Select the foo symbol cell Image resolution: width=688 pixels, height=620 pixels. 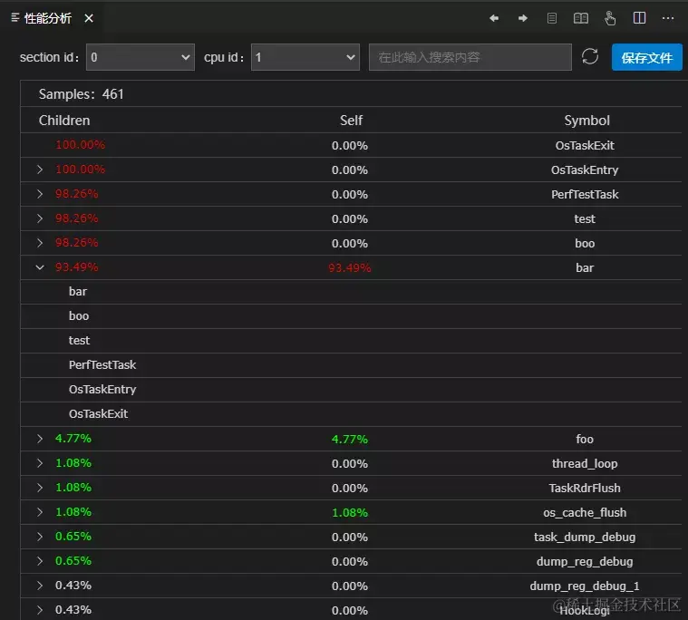(x=585, y=439)
